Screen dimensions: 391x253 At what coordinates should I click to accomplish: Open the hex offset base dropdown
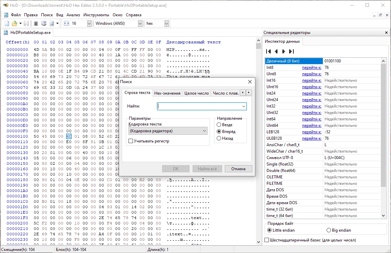[x=167, y=23]
